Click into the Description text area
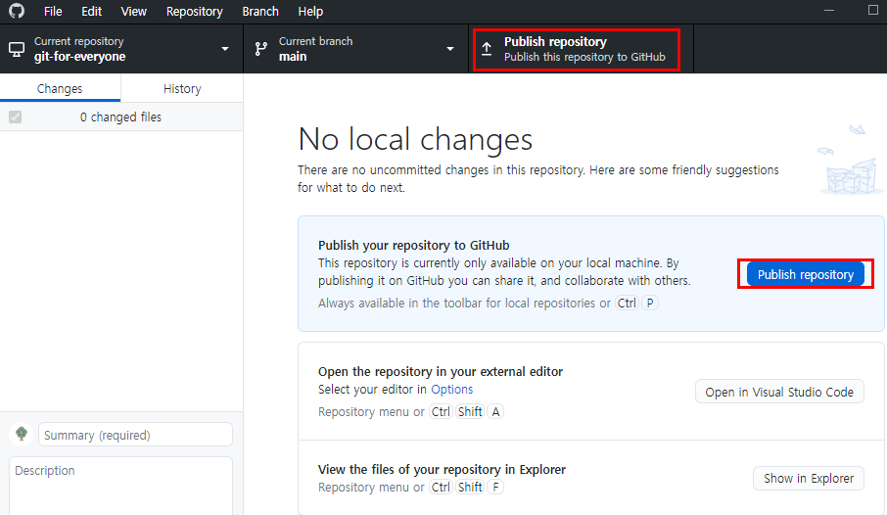This screenshot has height=515, width=887. 121,487
